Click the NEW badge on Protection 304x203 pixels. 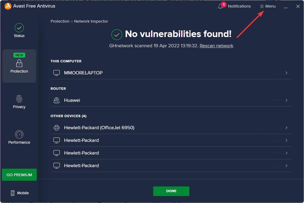[x=19, y=55]
